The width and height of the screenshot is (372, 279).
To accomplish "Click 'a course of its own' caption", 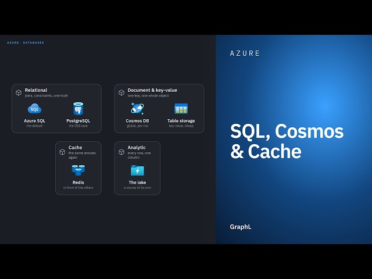I will coord(137,188).
